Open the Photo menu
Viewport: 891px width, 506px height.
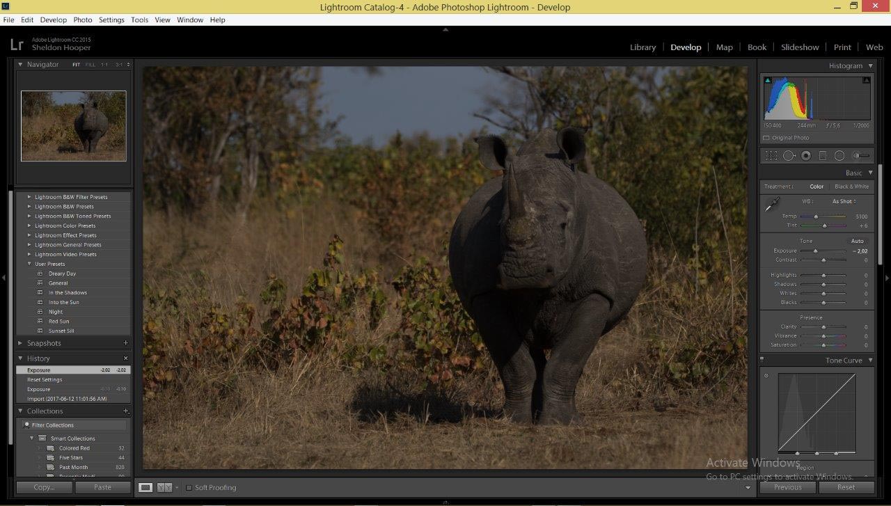[x=83, y=19]
